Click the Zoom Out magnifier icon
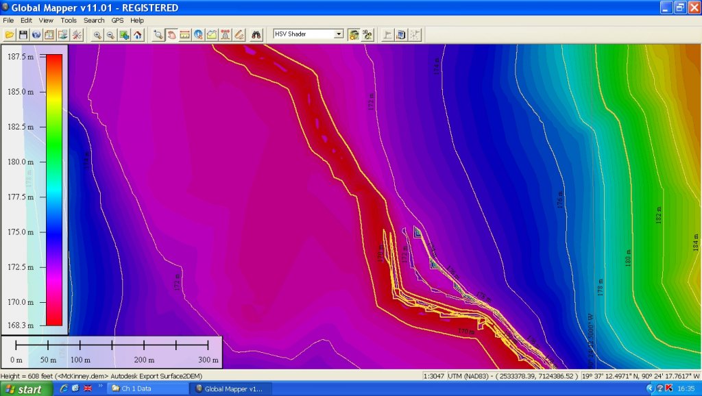Screen dimensions: 702x396 (x=110, y=34)
